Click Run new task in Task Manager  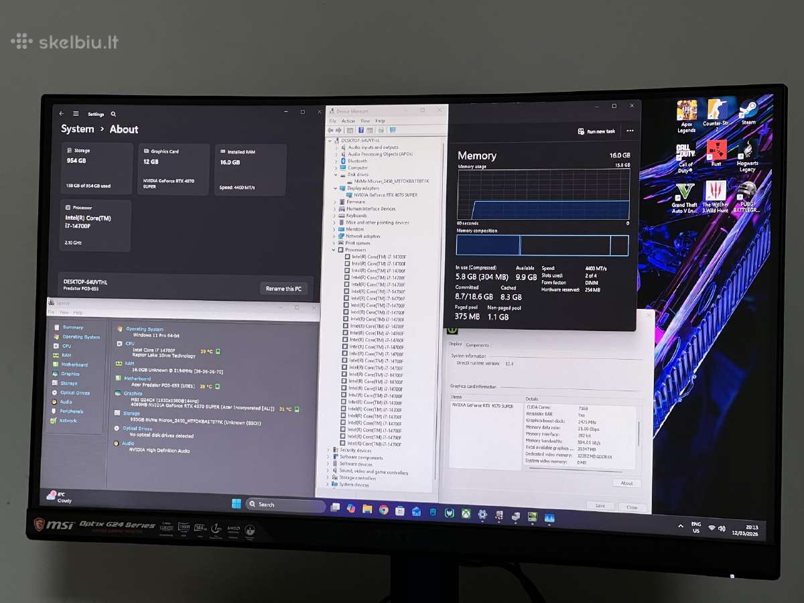coord(596,131)
